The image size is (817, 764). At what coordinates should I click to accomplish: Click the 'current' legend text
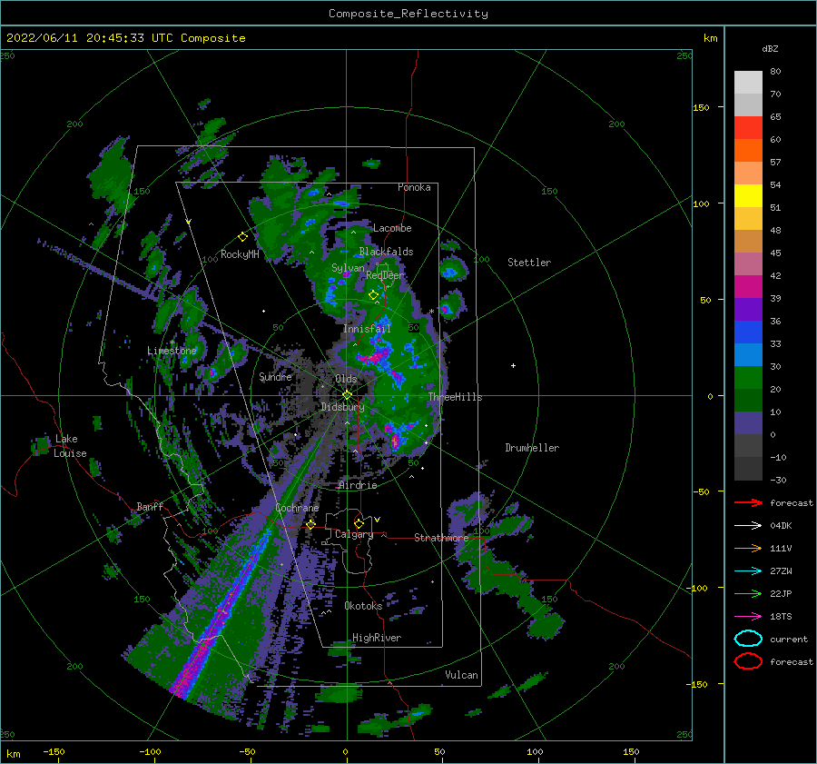789,639
